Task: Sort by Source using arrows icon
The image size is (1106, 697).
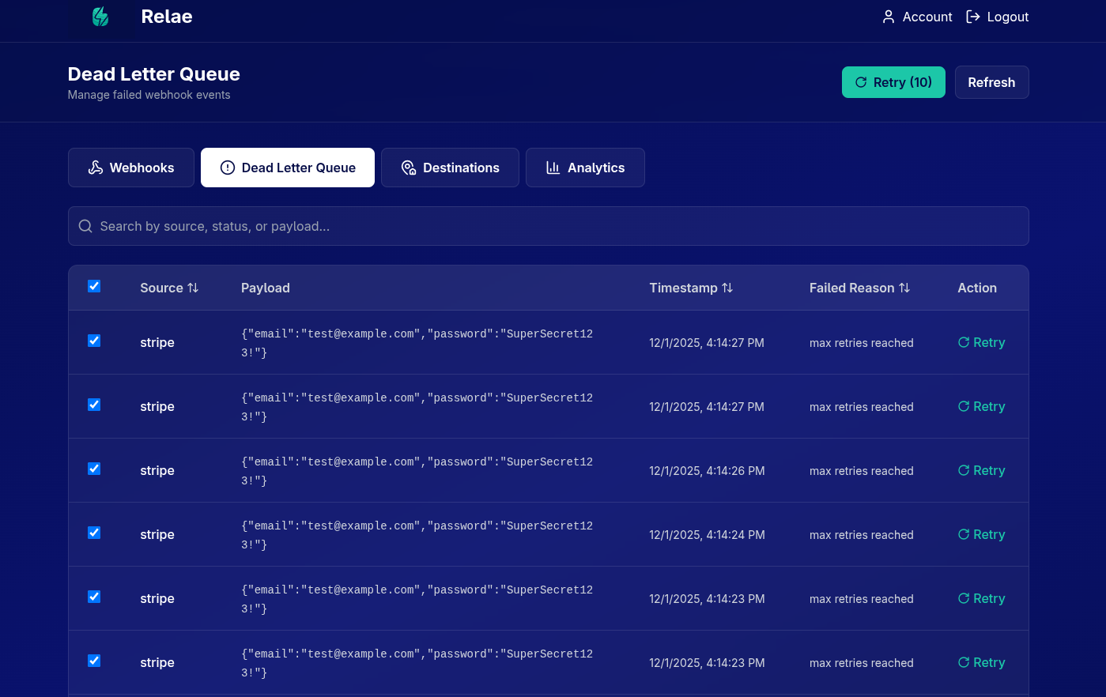Action: 193,288
